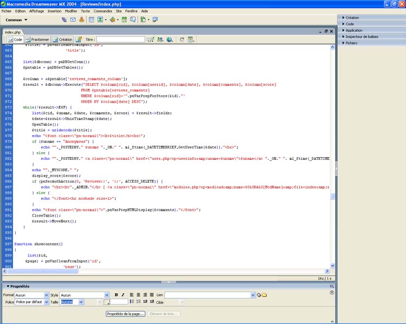The height and width of the screenshot is (324, 406).
Task: Open the Commandes menu
Action: [103, 11]
